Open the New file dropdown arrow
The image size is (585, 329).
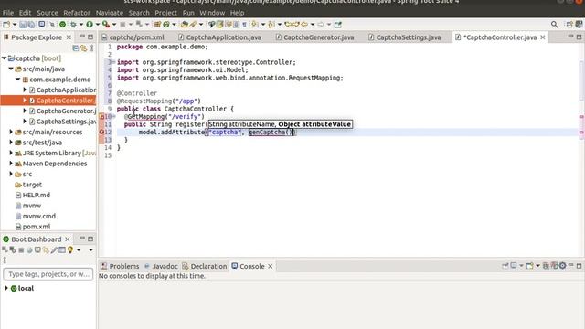[x=15, y=25]
